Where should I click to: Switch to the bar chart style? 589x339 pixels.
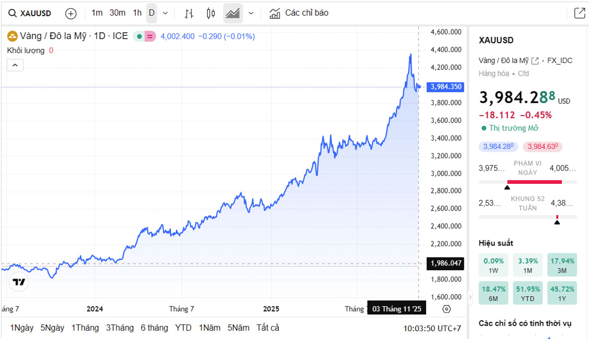189,13
